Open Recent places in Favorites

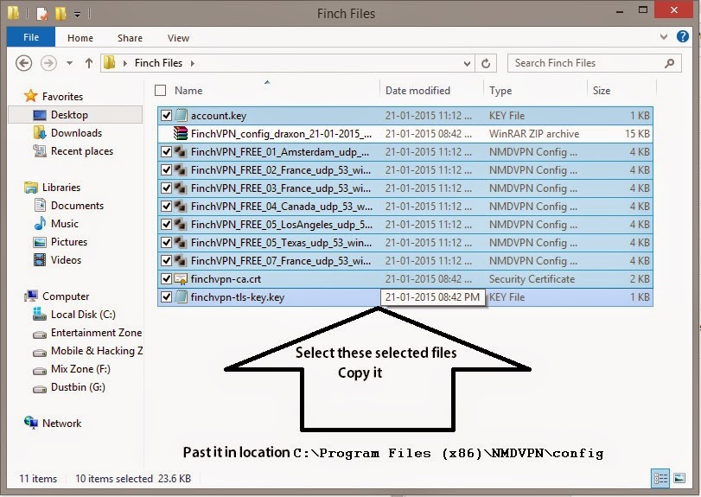[82, 151]
